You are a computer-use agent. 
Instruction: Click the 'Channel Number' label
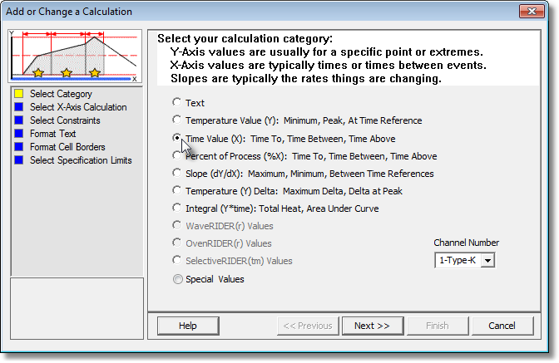467,243
